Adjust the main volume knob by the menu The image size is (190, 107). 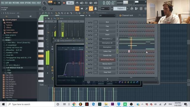tap(44, 3)
